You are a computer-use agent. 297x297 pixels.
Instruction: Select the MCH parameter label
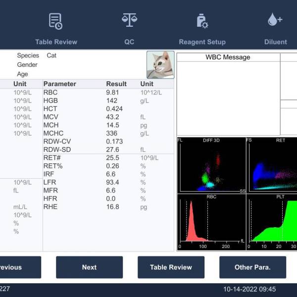[x=51, y=125]
